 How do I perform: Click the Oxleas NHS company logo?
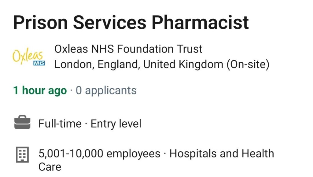coord(29,57)
